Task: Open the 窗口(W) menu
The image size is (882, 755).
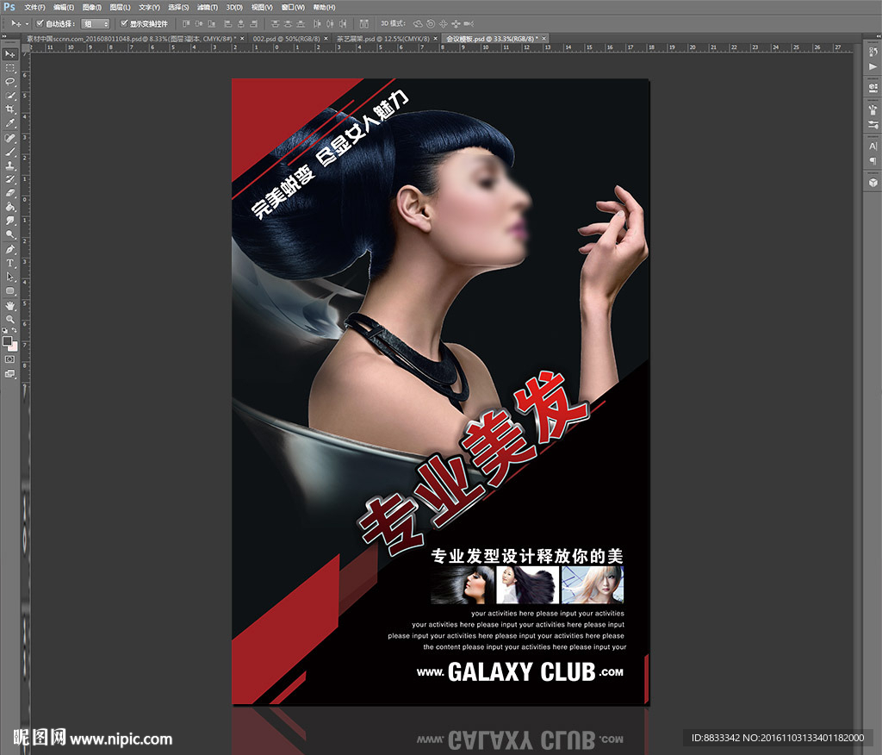Action: click(293, 7)
